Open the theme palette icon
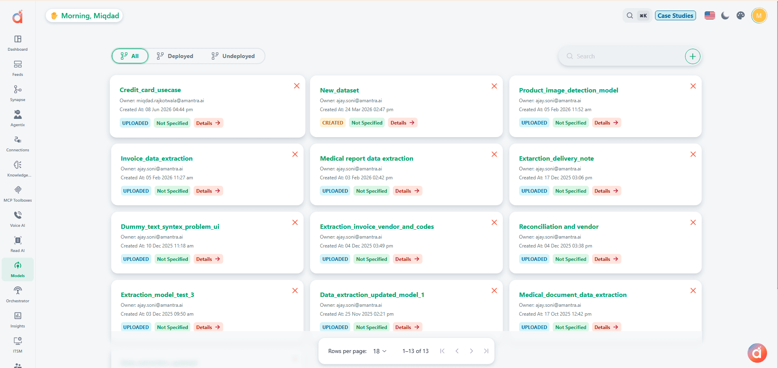Image resolution: width=778 pixels, height=368 pixels. pyautogui.click(x=741, y=16)
